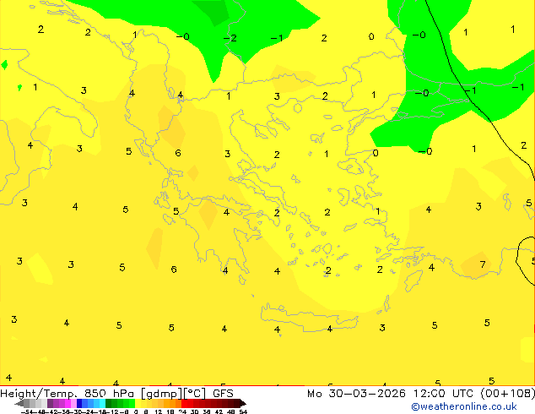535x414 pixels.
Task: Click the gray left arrow of color legend
Action: (x=19, y=404)
